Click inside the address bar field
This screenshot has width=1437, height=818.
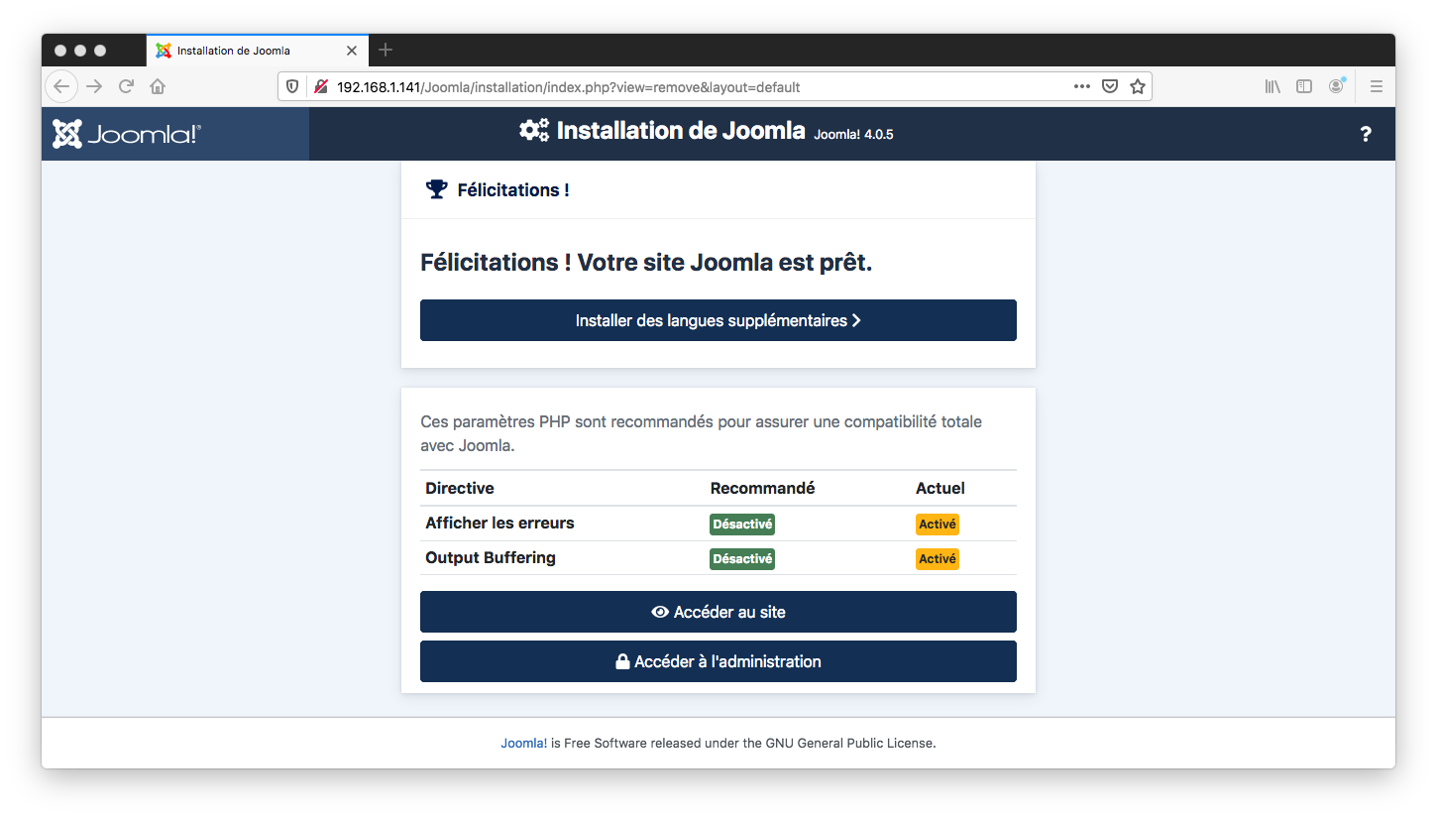coord(595,86)
